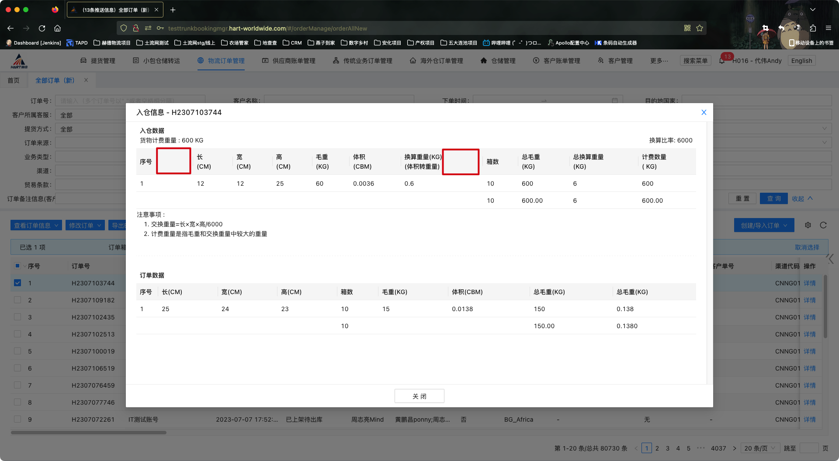This screenshot has width=839, height=461.
Task: Click the tracking protection shield in address bar
Action: pyautogui.click(x=124, y=28)
